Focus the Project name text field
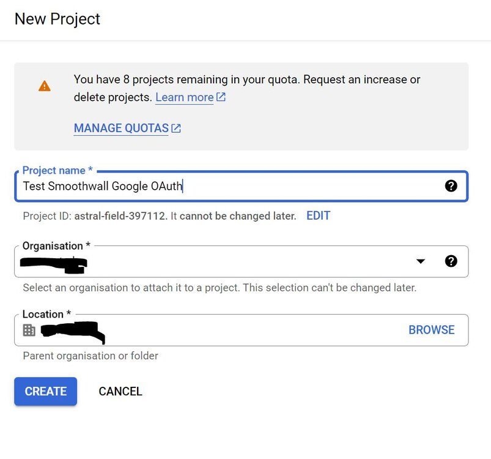Viewport: 491px width, 459px height. (x=241, y=186)
